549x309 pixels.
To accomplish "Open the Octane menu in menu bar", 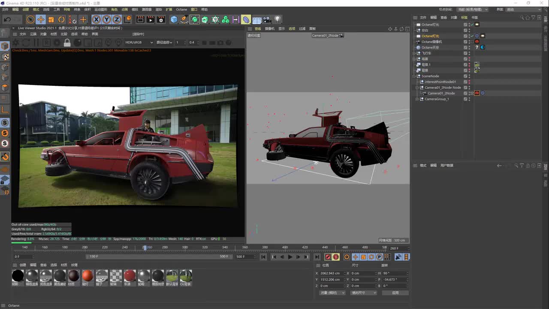I will (x=181, y=9).
